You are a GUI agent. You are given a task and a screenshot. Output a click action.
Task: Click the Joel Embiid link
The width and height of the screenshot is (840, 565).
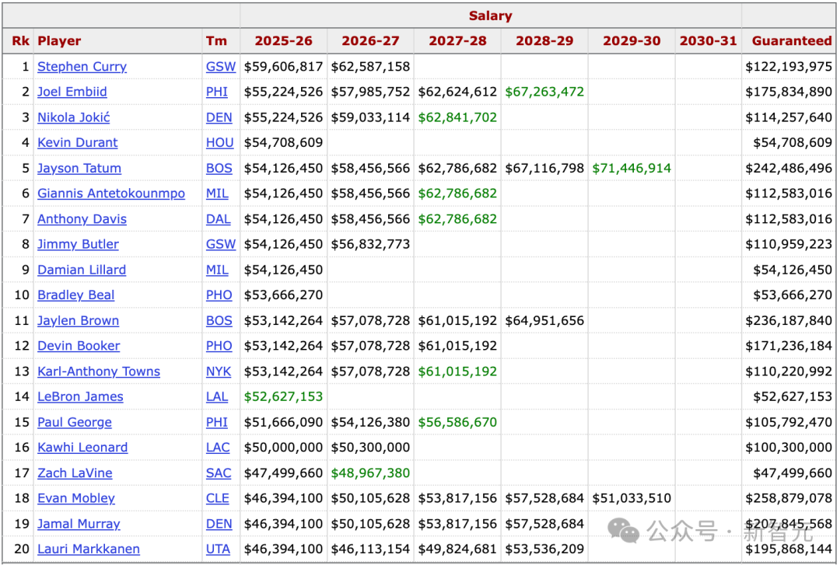click(x=72, y=92)
